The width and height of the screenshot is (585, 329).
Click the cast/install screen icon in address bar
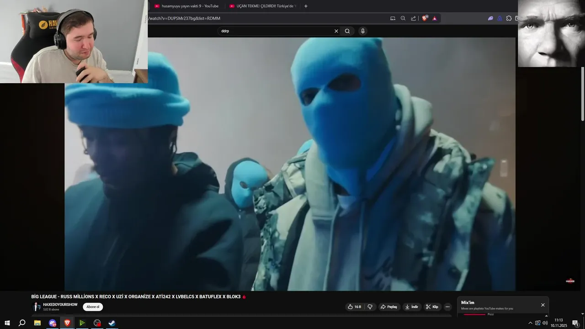point(393,18)
